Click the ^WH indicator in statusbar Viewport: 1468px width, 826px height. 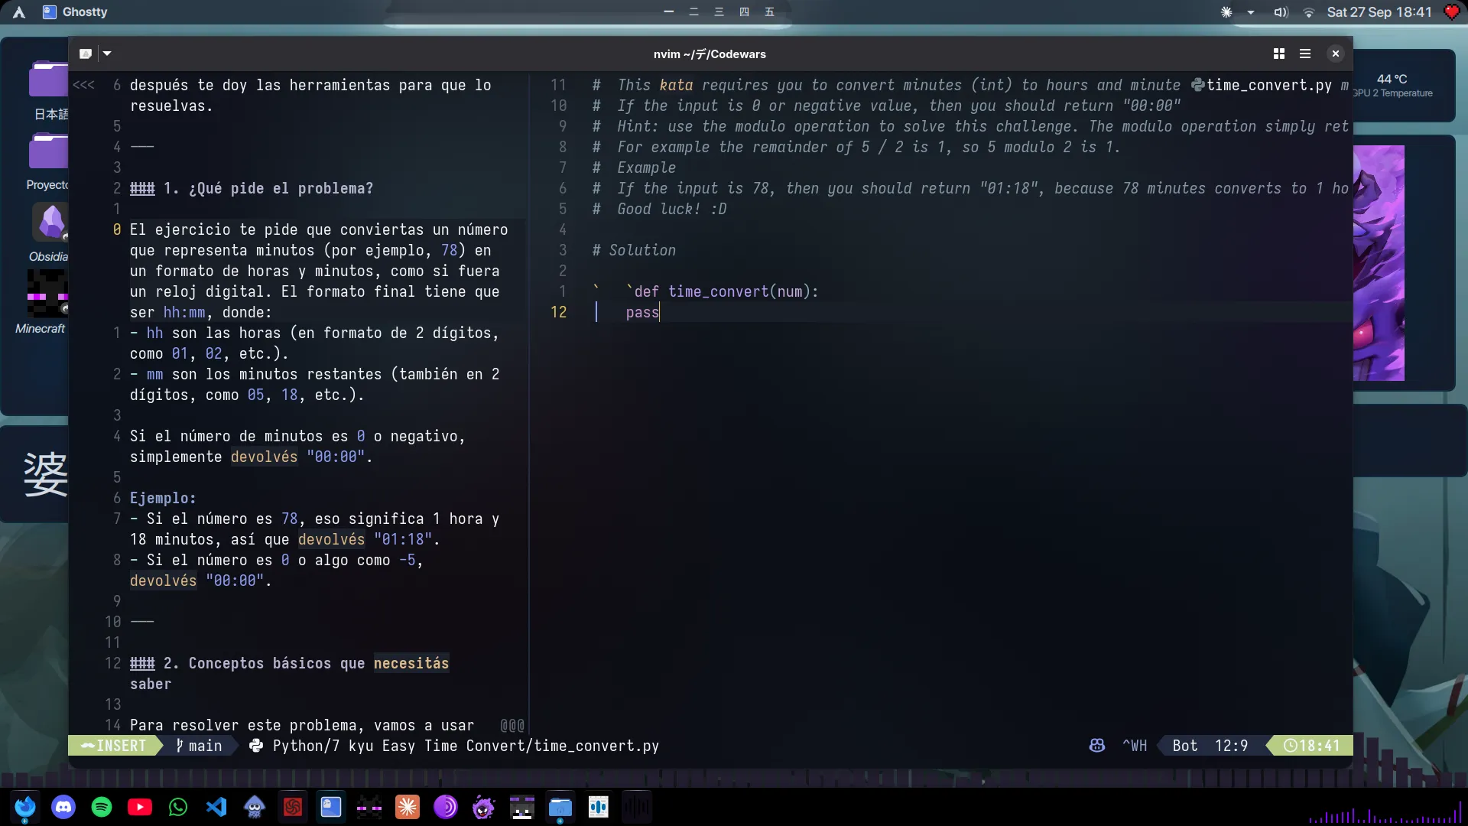tap(1135, 746)
